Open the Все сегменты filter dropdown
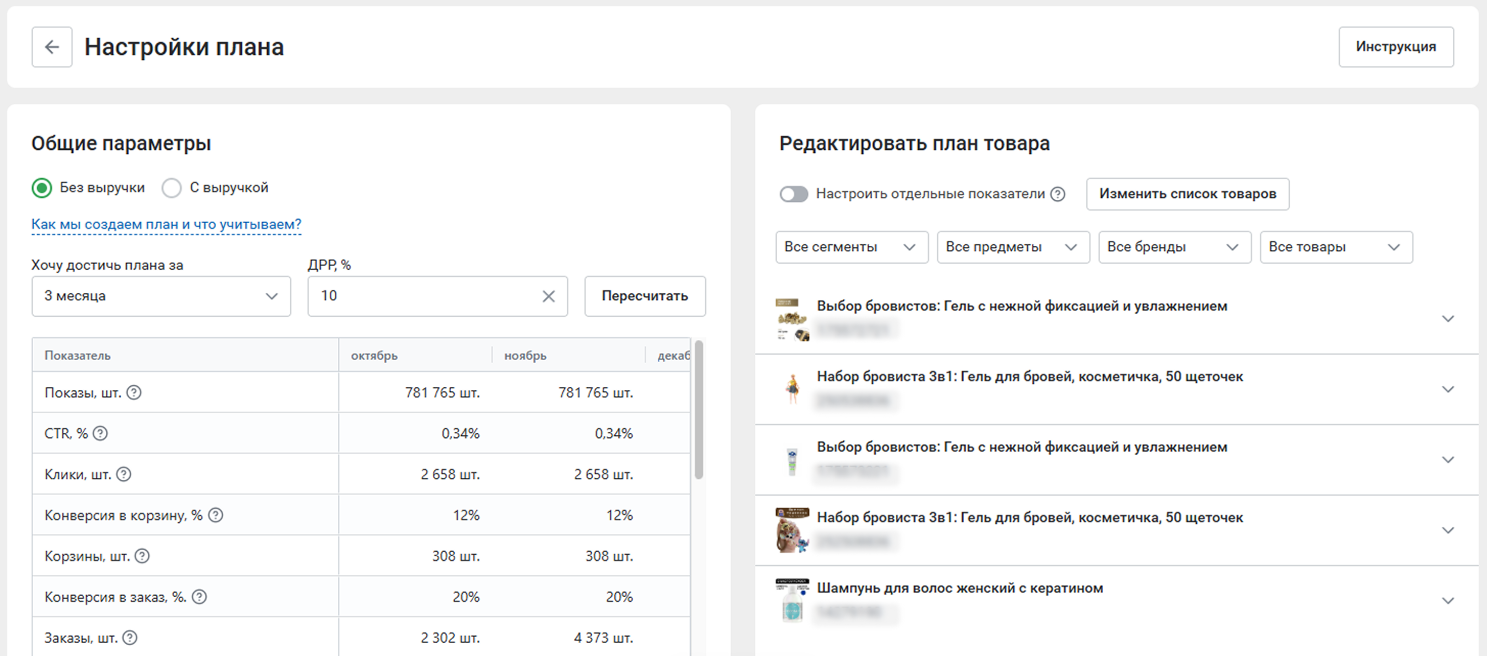Viewport: 1487px width, 656px height. [x=851, y=247]
